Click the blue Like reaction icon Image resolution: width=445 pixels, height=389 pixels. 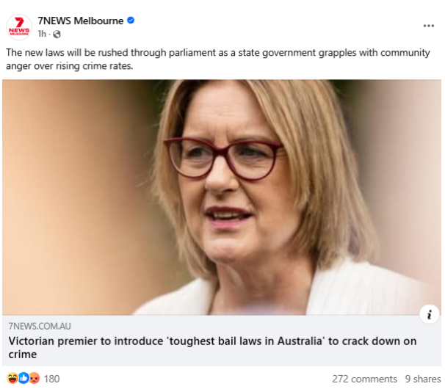[x=23, y=378]
